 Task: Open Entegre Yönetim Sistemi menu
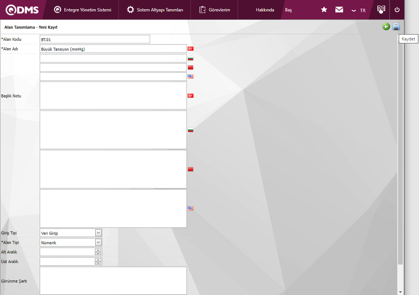[x=82, y=10]
